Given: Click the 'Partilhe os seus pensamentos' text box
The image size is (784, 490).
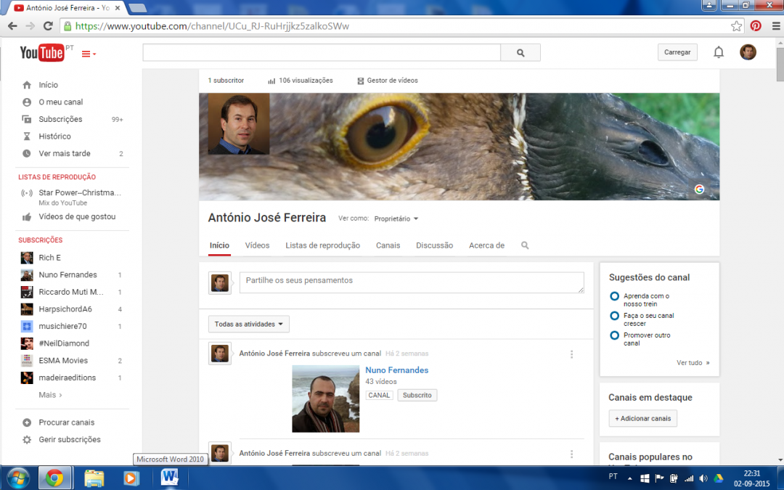Looking at the screenshot, I should pos(412,282).
